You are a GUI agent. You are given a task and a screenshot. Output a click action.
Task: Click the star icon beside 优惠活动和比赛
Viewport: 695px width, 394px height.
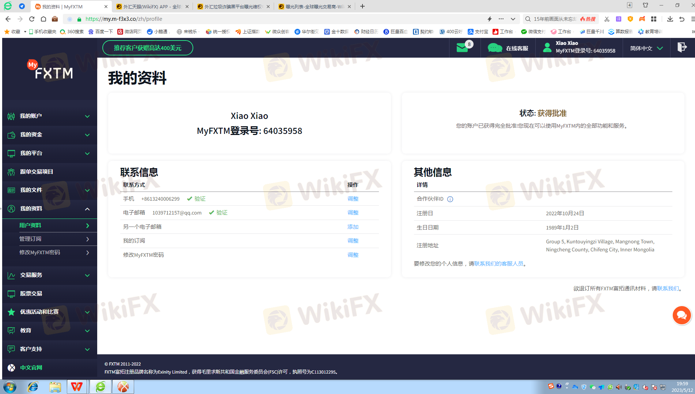point(11,312)
